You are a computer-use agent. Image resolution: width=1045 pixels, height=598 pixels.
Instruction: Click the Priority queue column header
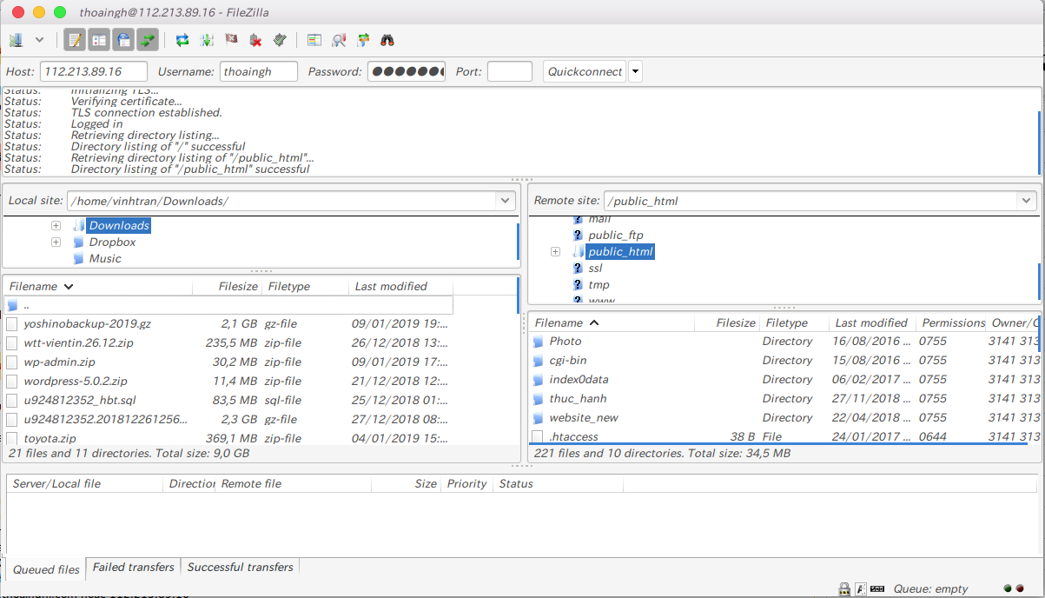[x=466, y=483]
